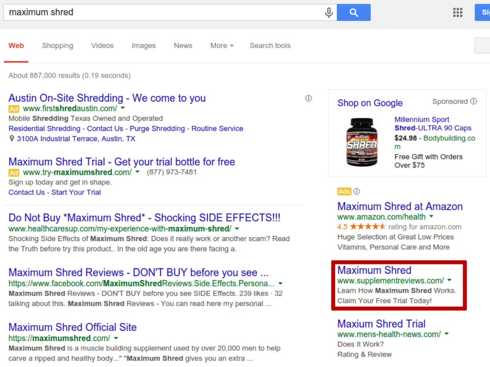Click the info icon next to Sponsored
This screenshot has width=490, height=367.
click(473, 101)
